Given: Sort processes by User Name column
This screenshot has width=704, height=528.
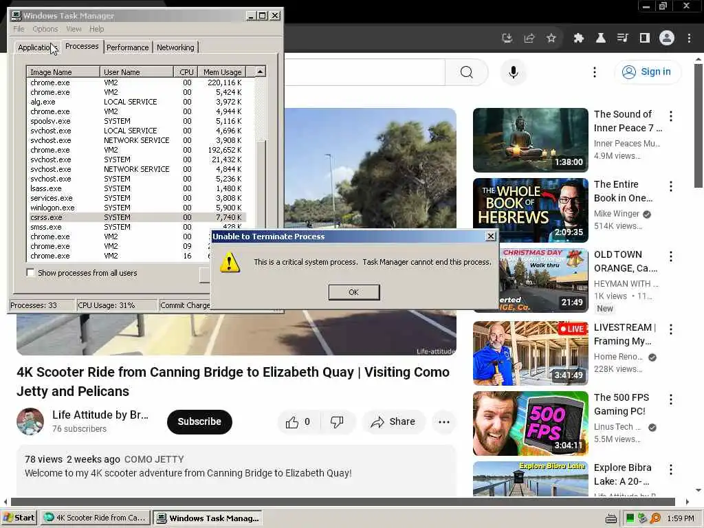Looking at the screenshot, I should coord(137,71).
